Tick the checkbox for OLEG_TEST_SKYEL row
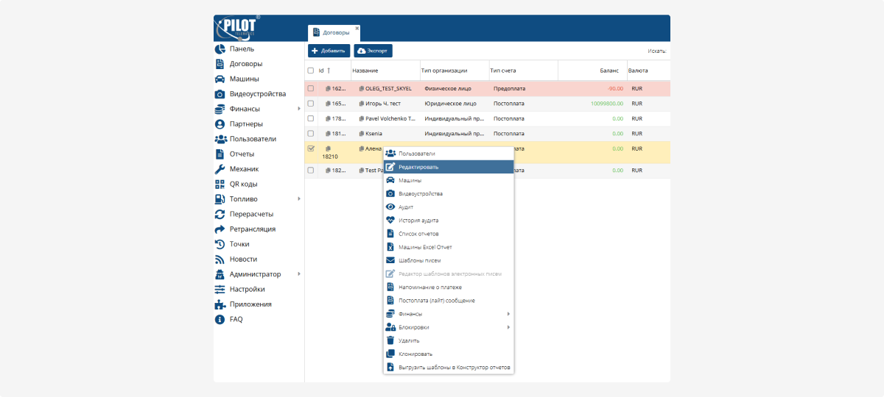 pos(311,88)
